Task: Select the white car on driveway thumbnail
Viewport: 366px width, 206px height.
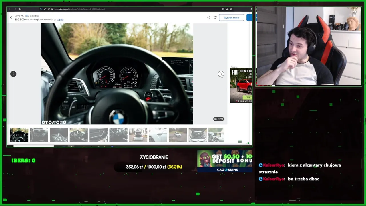Action: (x=178, y=135)
